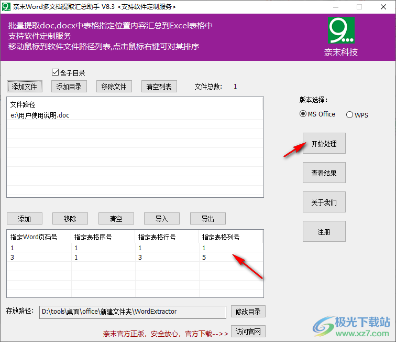Click the 文件路径 column header
The height and width of the screenshot is (342, 396).
[135, 104]
